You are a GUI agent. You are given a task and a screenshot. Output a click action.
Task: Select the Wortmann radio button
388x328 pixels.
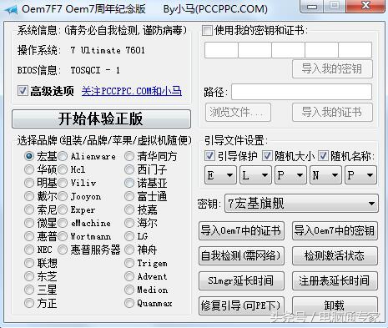click(63, 236)
